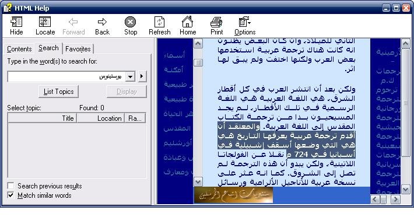This screenshot has width=414, height=224.
Task: Click the List Topics button
Action: (59, 92)
